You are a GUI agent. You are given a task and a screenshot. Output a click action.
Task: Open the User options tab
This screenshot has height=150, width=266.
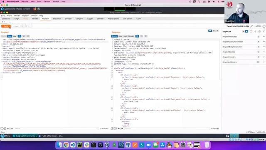point(128,19)
